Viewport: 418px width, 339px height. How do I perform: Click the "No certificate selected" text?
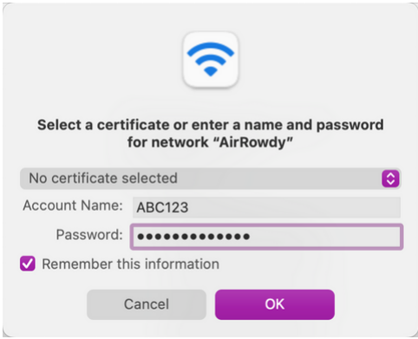click(103, 178)
